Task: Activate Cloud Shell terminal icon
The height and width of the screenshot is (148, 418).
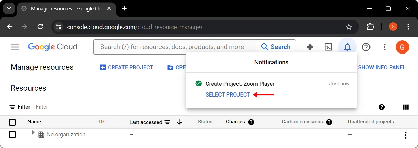Action: click(328, 47)
